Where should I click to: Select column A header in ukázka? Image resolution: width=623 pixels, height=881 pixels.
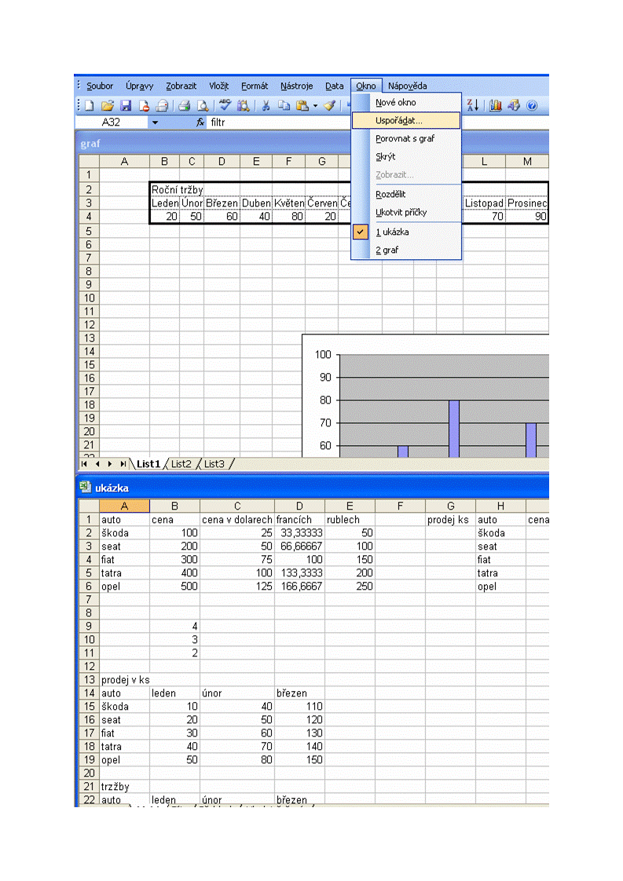point(124,506)
